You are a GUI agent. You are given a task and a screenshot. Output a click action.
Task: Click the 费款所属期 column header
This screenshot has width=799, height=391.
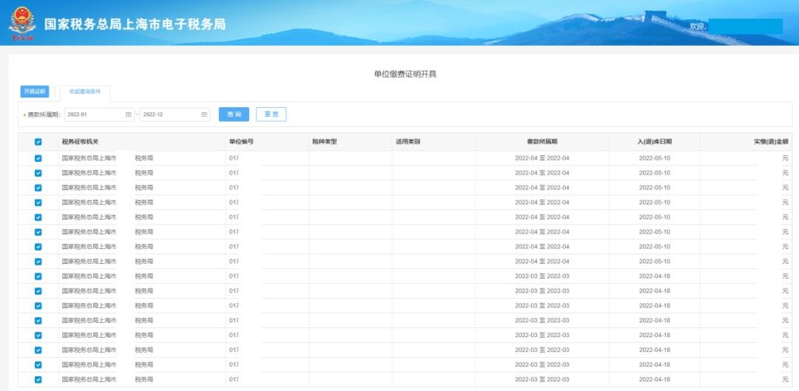click(542, 141)
